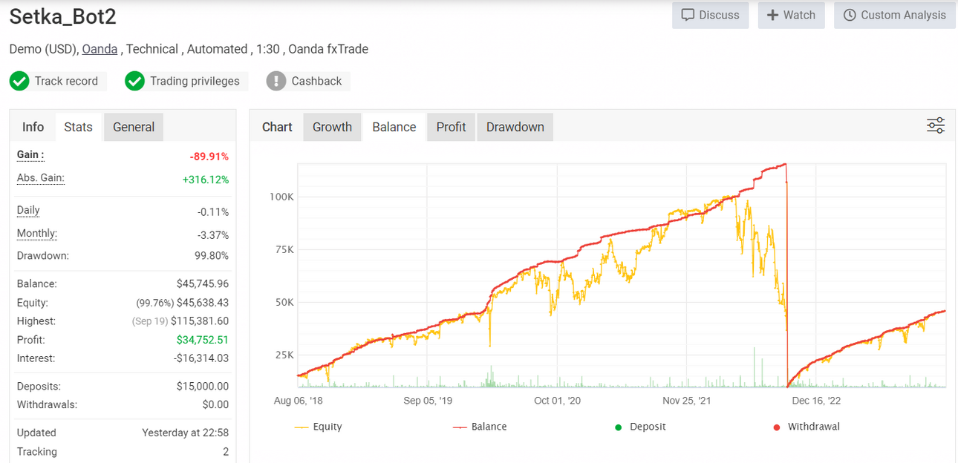Select the Balance chart tab
Screen dimensions: 958x463
[394, 127]
